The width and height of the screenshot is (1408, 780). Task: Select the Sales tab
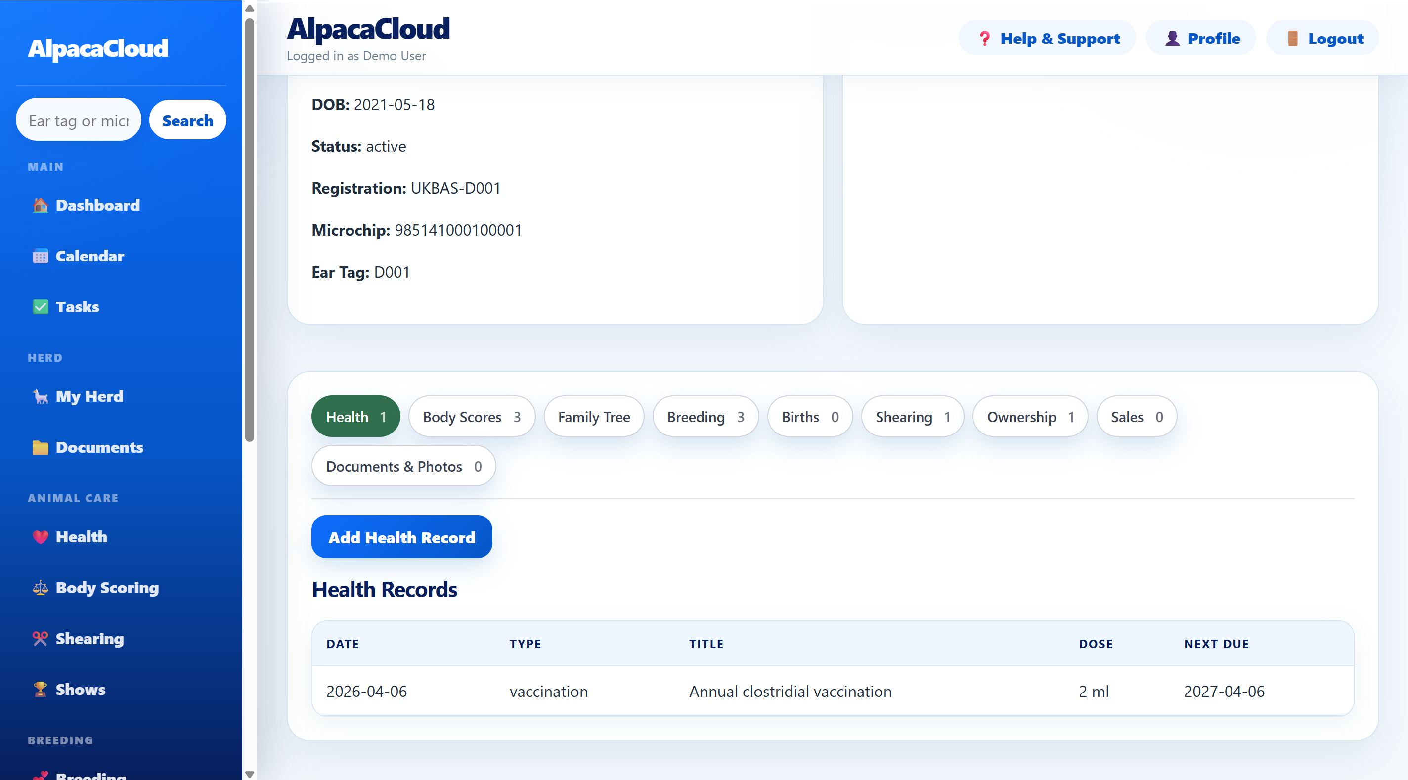(1137, 417)
